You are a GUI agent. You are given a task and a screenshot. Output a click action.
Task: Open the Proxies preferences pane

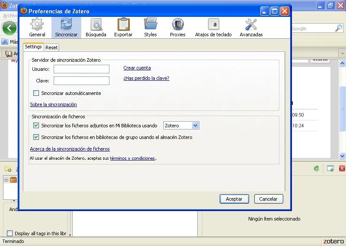pyautogui.click(x=178, y=28)
